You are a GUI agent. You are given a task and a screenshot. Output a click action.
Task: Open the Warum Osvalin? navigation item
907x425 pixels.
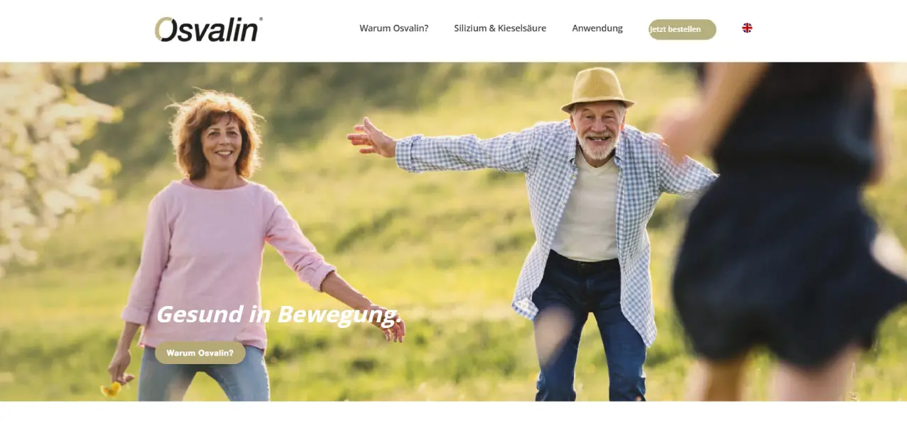394,28
